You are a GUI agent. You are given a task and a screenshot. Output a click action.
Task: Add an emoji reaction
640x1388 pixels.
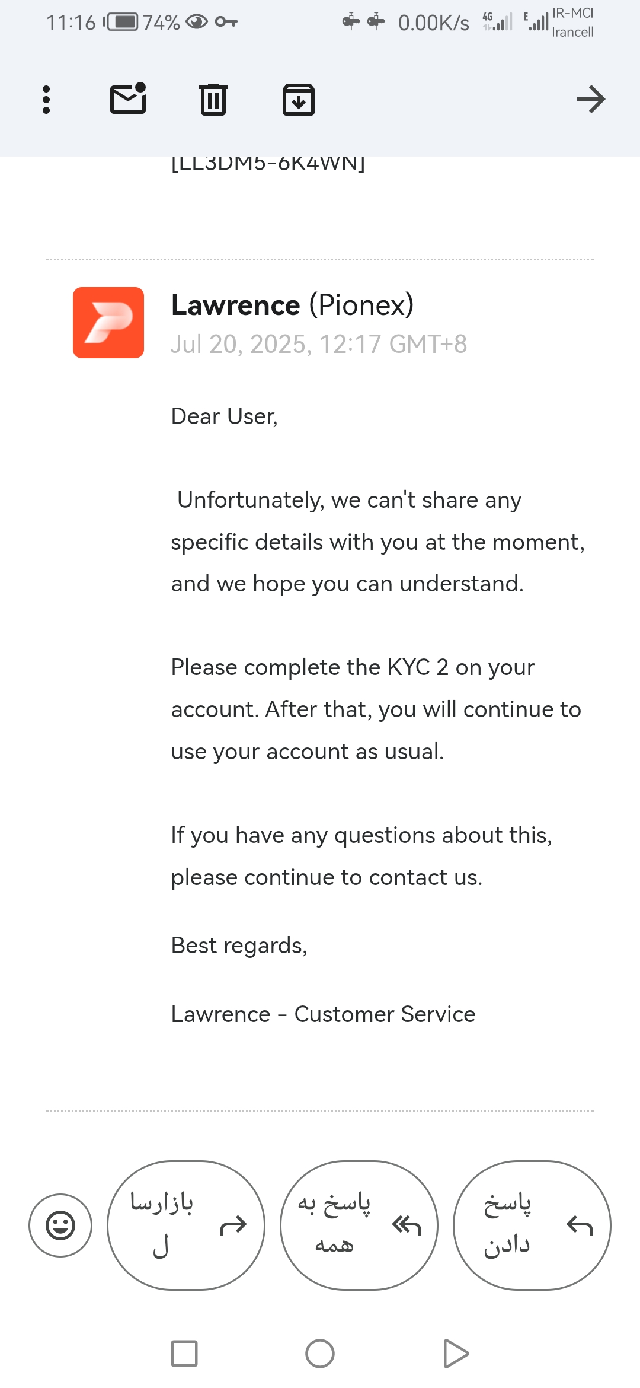pyautogui.click(x=60, y=1225)
